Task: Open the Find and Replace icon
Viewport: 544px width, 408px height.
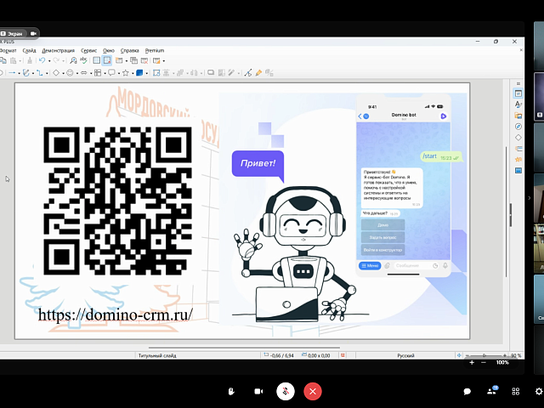Action: click(73, 60)
